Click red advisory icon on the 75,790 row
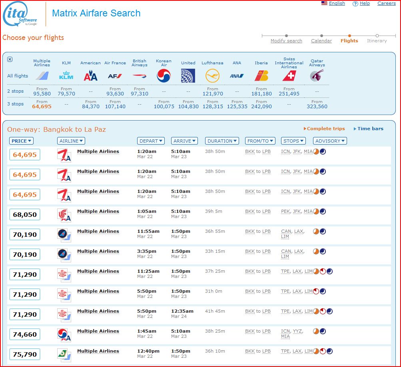Viewport: 401px width, 367px height. coord(323,351)
